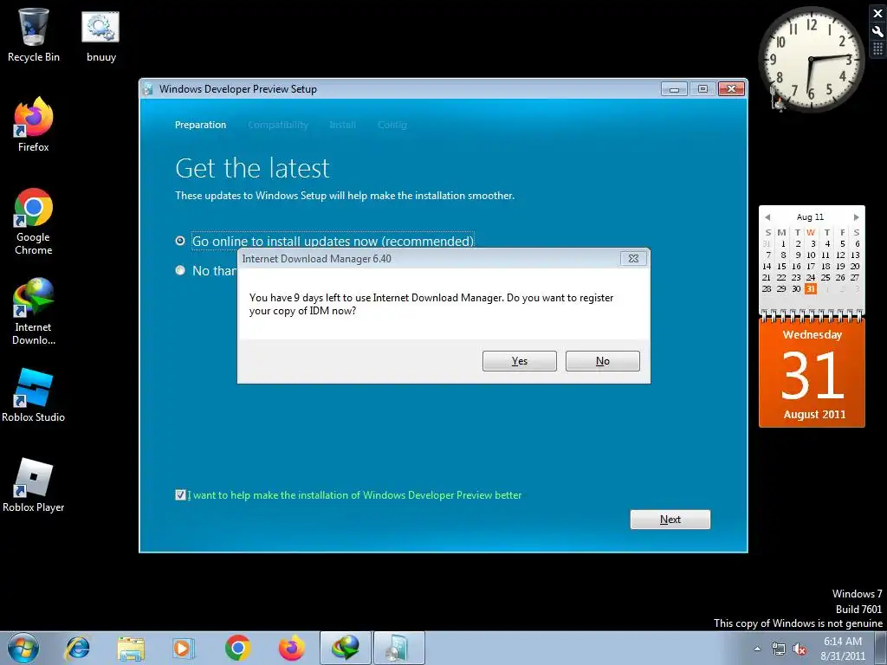Open clock gadget options wrench icon
This screenshot has height=665, width=887.
[x=877, y=31]
